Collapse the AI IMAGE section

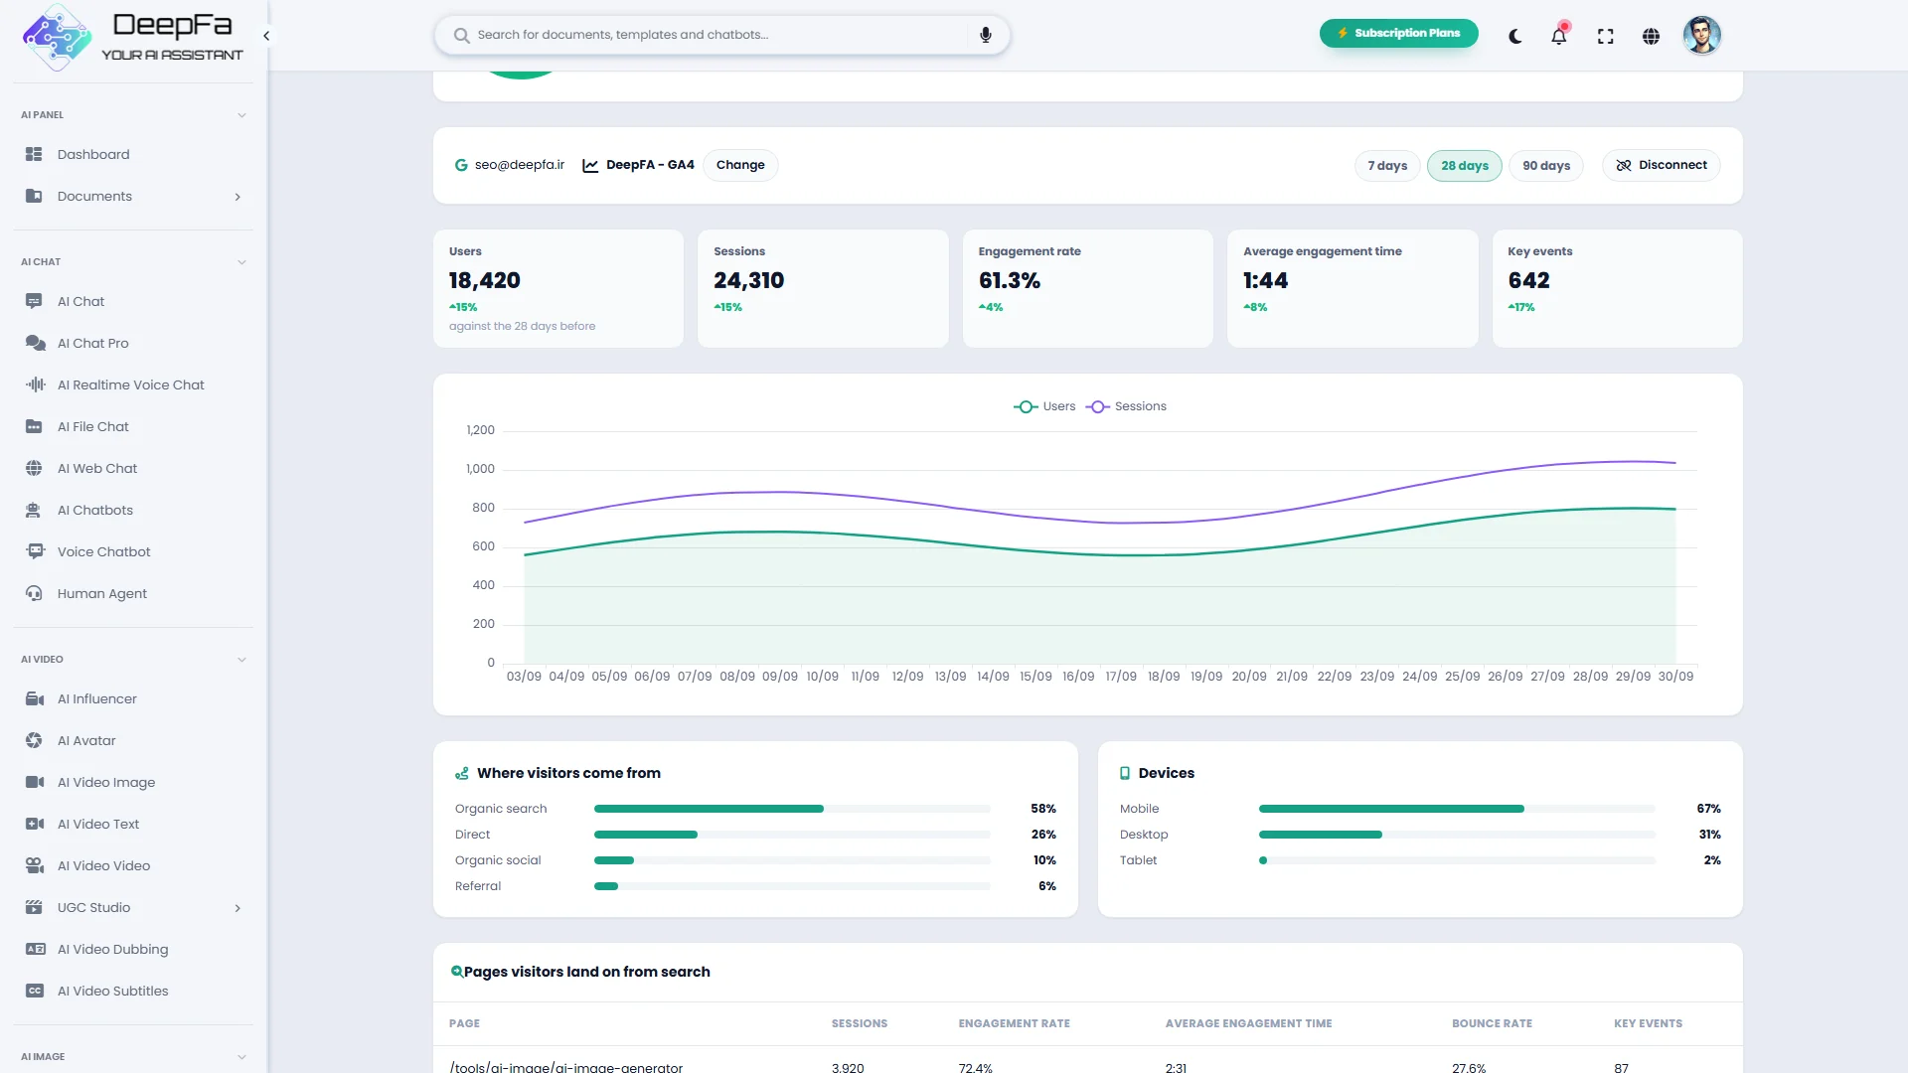click(x=241, y=1057)
